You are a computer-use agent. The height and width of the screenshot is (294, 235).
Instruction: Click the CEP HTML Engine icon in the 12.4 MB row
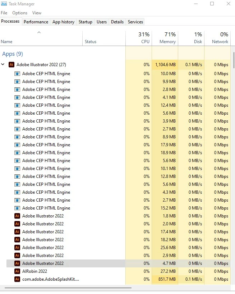click(x=17, y=105)
